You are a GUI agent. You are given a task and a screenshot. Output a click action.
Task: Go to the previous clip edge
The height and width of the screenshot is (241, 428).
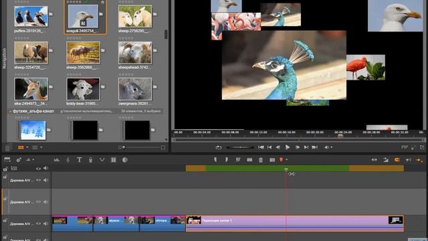pyautogui.click(x=270, y=147)
